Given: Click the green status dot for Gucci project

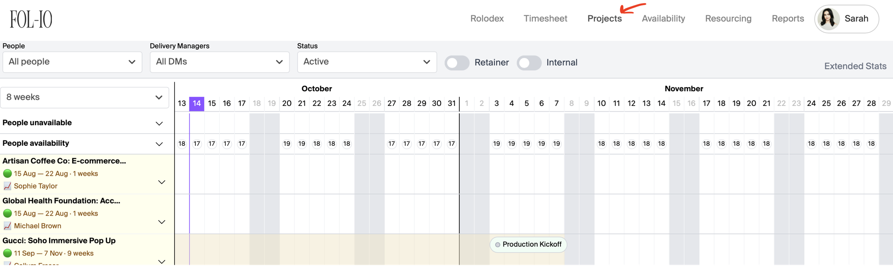Looking at the screenshot, I should (x=7, y=253).
